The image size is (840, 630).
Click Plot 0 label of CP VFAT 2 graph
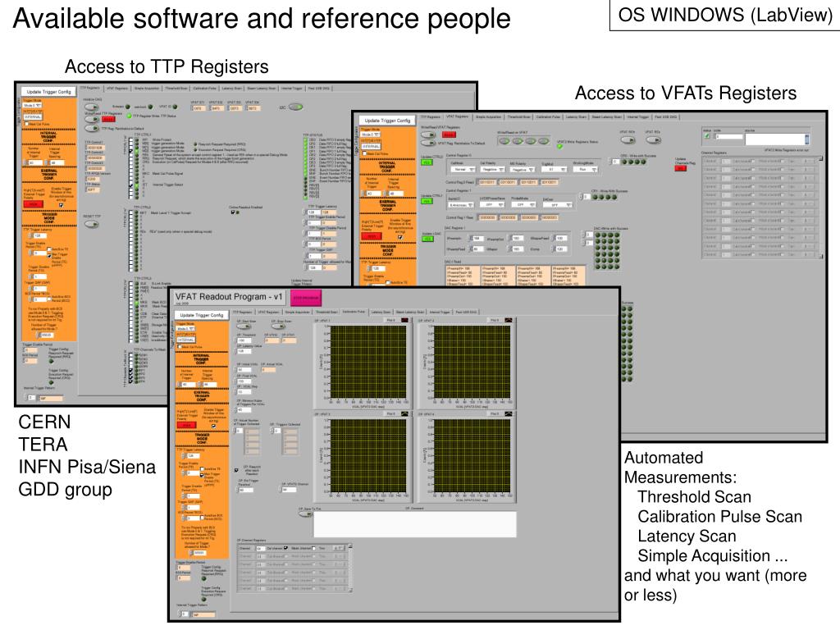pyautogui.click(x=495, y=321)
